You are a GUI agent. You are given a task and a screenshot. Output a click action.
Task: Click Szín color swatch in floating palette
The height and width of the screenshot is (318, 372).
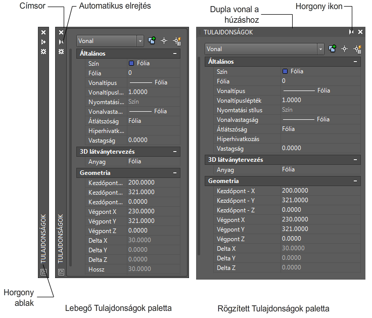(x=131, y=63)
